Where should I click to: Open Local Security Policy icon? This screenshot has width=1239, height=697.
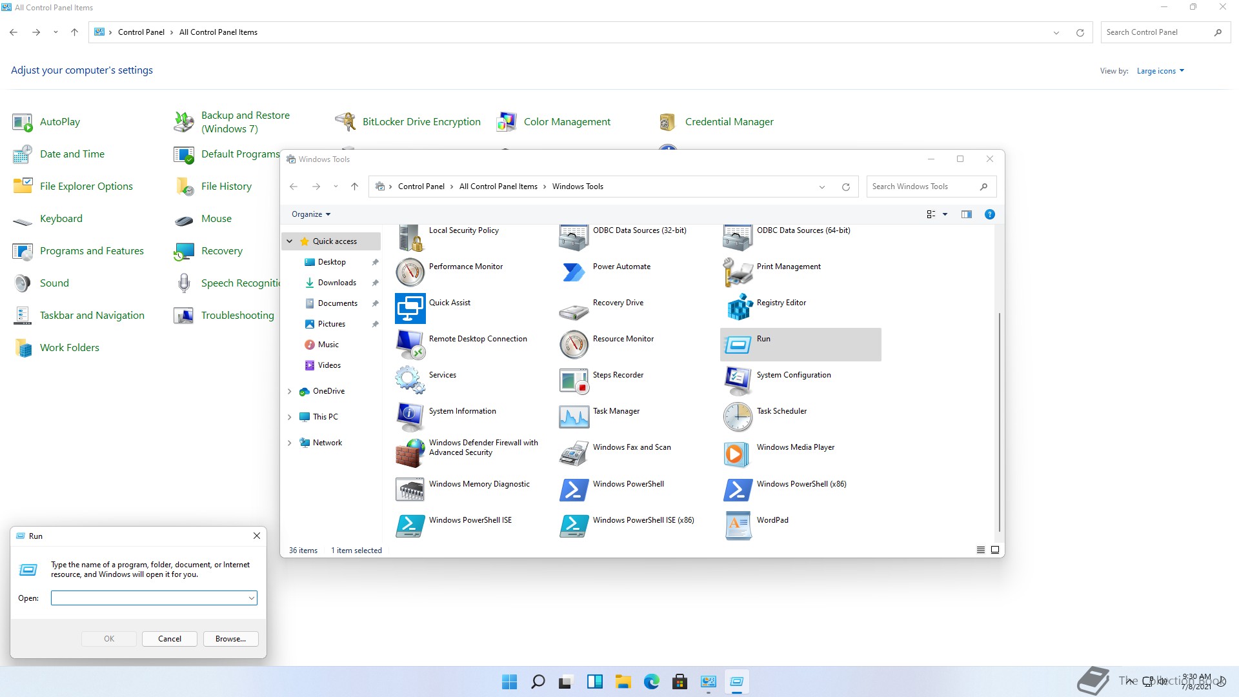[x=410, y=237]
